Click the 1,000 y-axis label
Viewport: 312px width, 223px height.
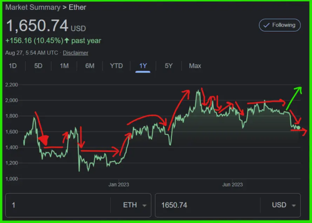[x=12, y=179]
